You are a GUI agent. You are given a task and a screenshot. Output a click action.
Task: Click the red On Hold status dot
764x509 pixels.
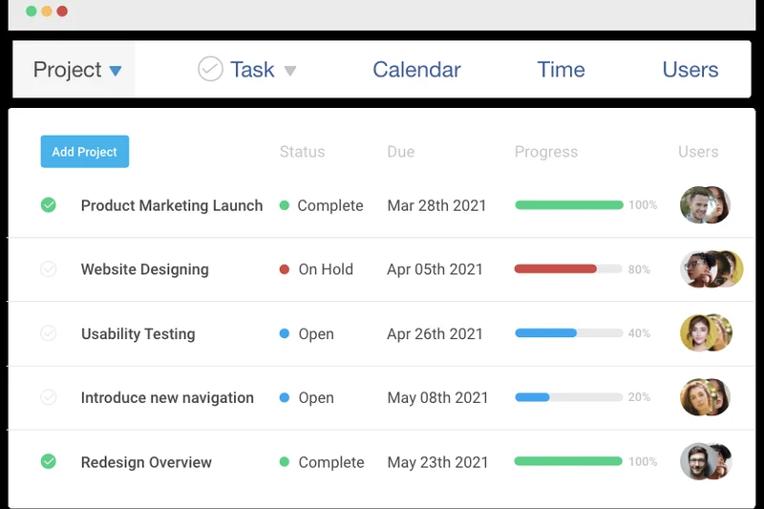tap(285, 269)
